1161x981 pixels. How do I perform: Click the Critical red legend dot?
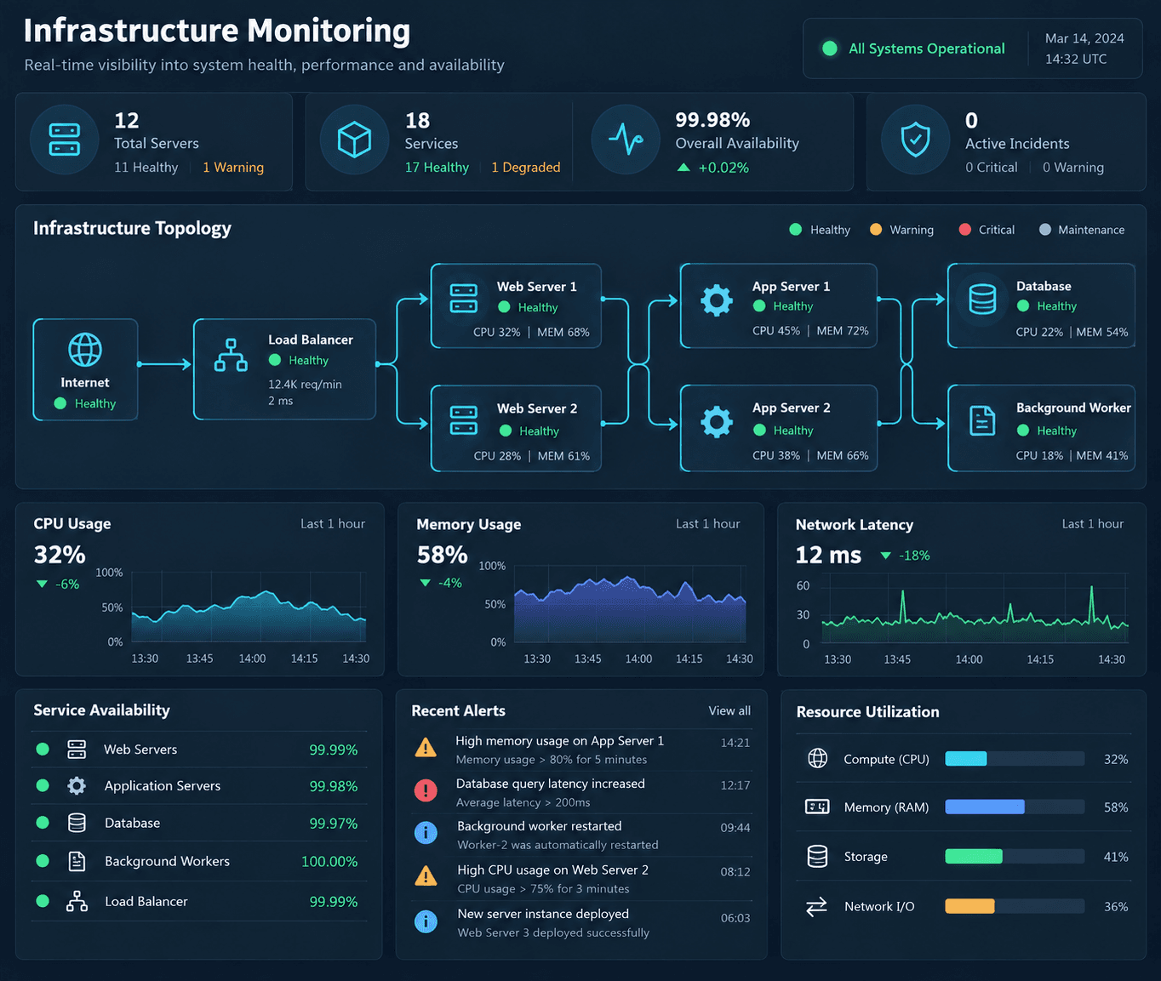coord(964,229)
